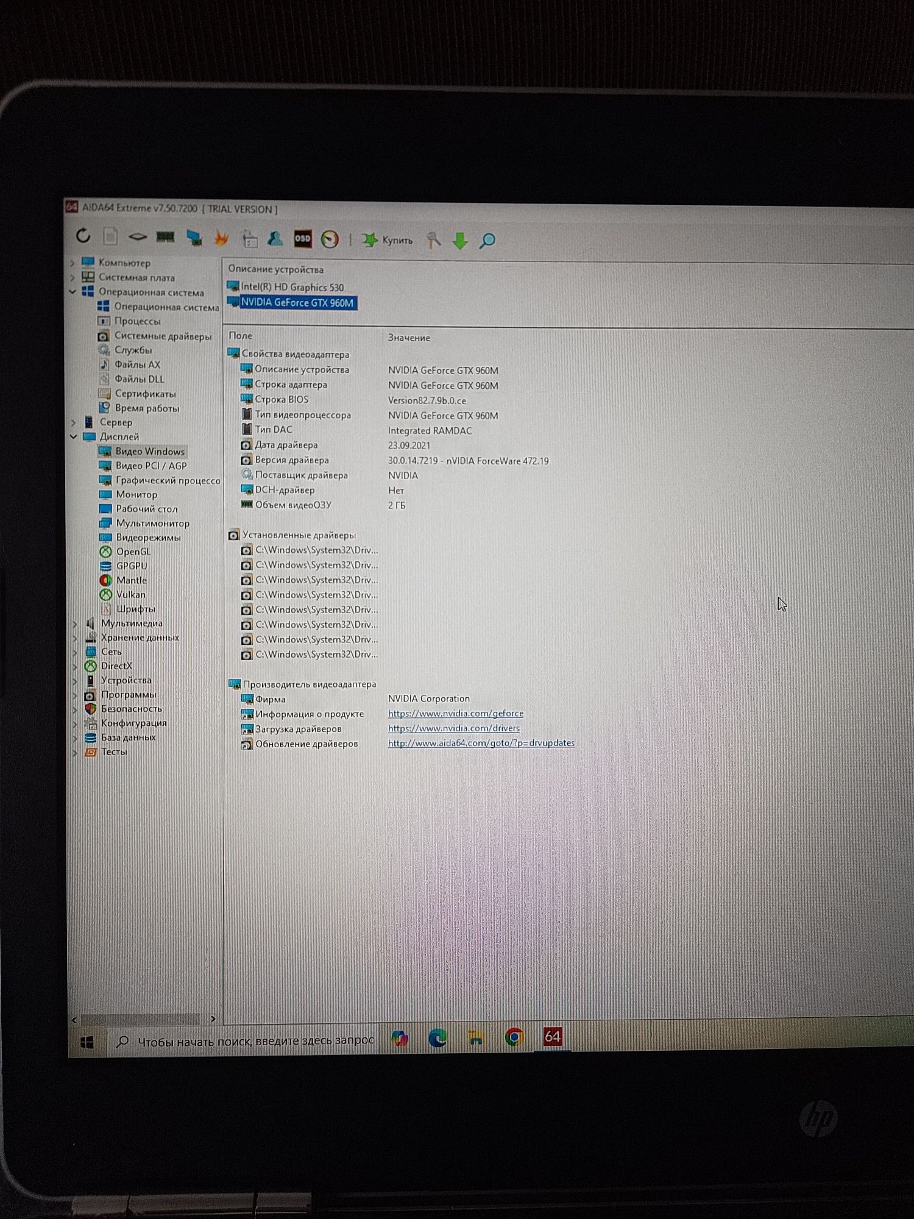
Task: Open Google Chrome from the taskbar
Action: tap(514, 1037)
